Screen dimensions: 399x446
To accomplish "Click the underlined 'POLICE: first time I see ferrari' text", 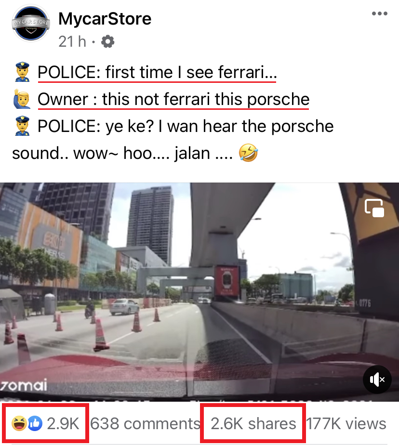I will [157, 72].
